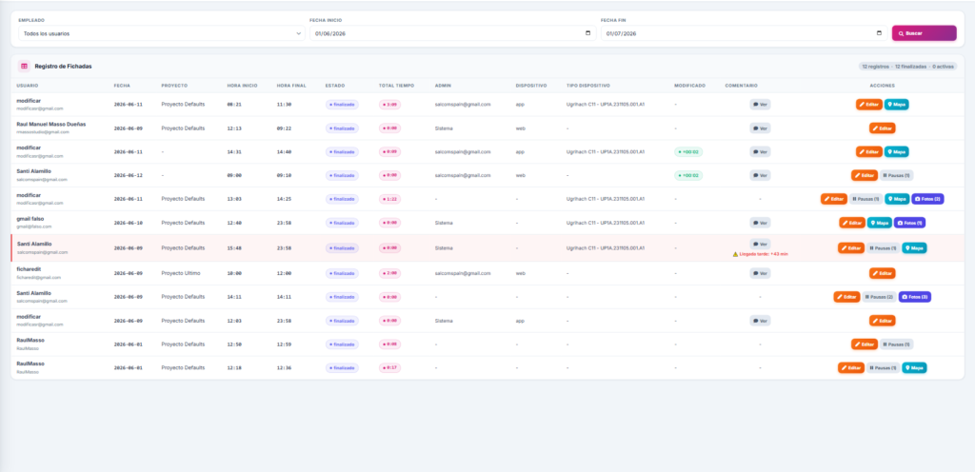Image resolution: width=975 pixels, height=472 pixels.
Task: Click the Tipo Dispositivo column header
Action: 588,86
